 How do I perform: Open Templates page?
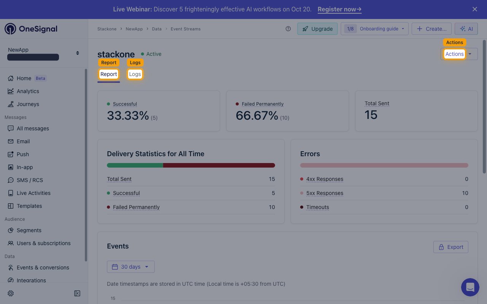(29, 206)
